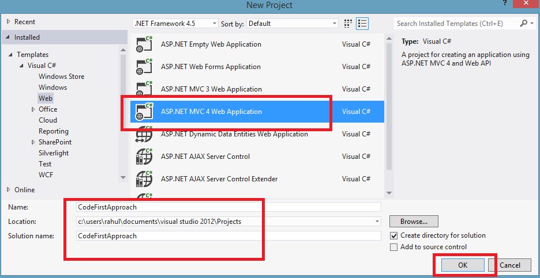Select the Silverlight category
This screenshot has width=540, height=278.
coord(54,153)
